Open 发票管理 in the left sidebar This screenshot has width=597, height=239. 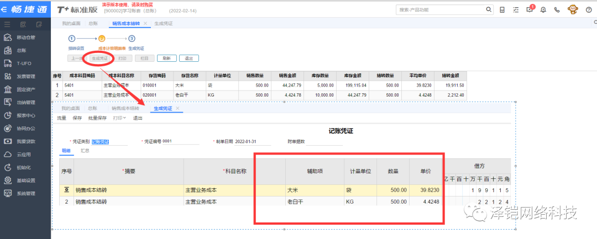pyautogui.click(x=25, y=76)
